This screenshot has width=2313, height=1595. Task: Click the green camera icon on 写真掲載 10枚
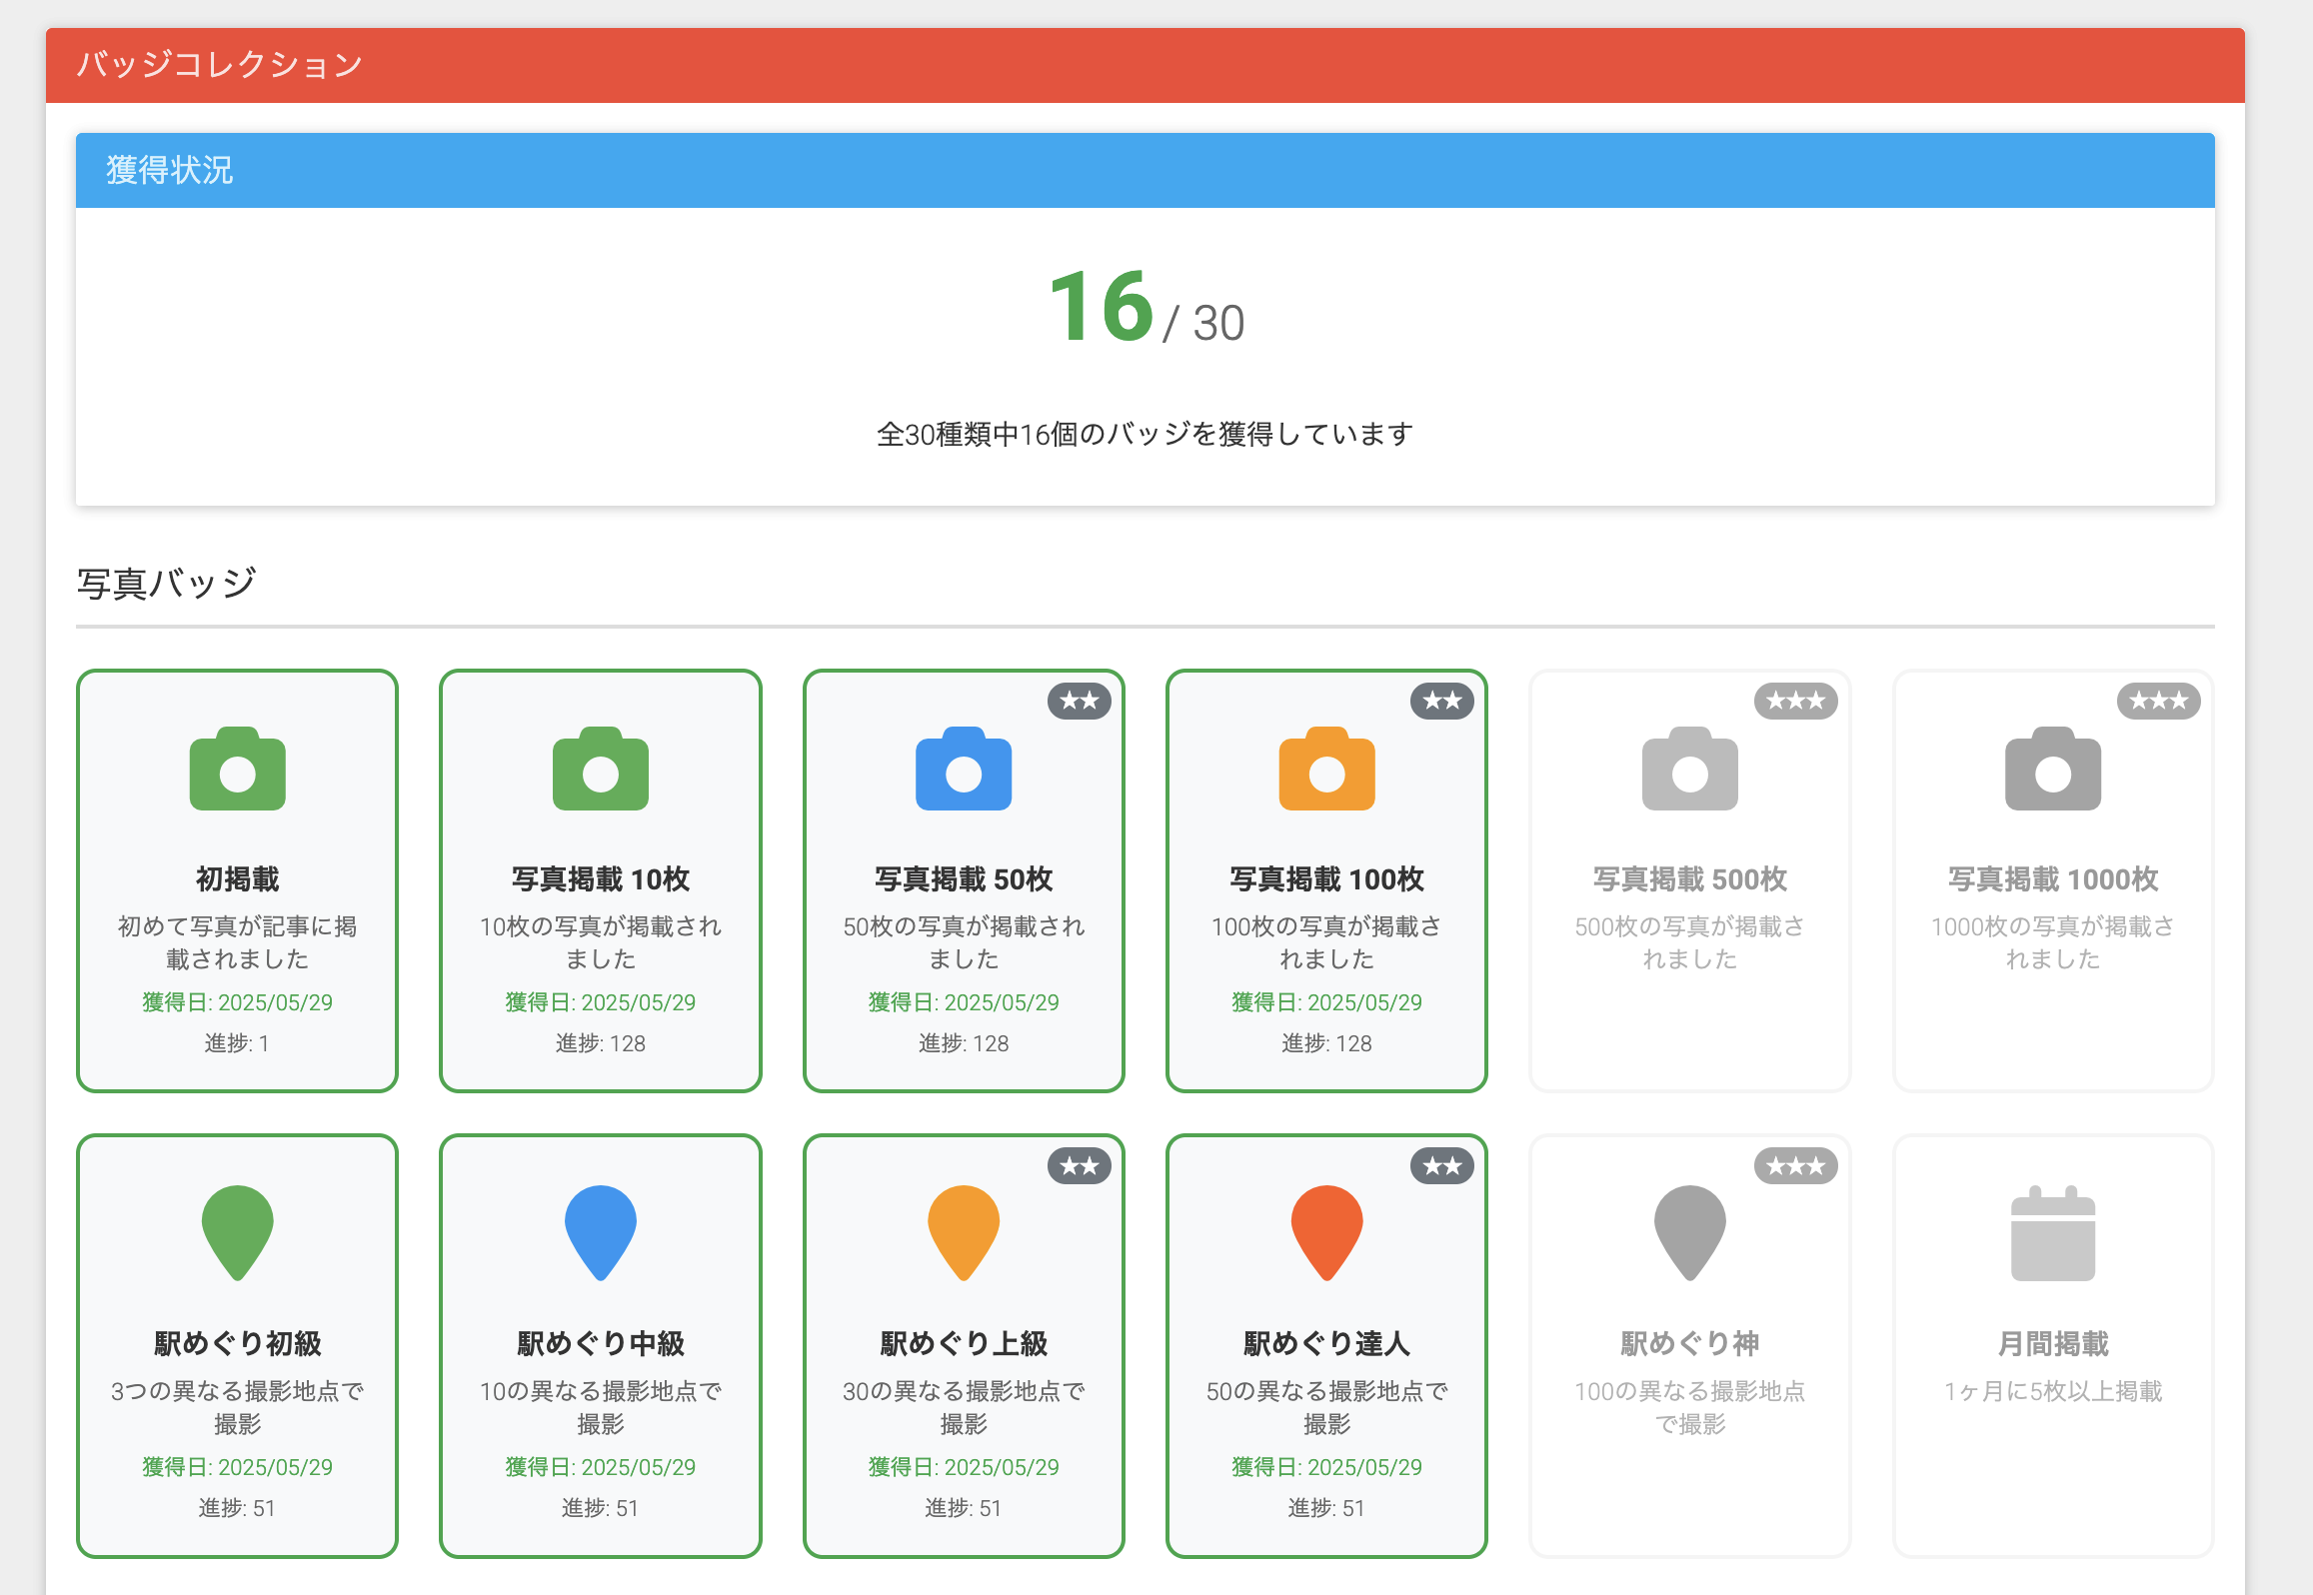tap(600, 769)
